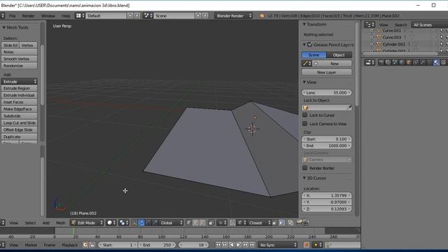
Task: Switch to edge select mode
Action: 195,223
